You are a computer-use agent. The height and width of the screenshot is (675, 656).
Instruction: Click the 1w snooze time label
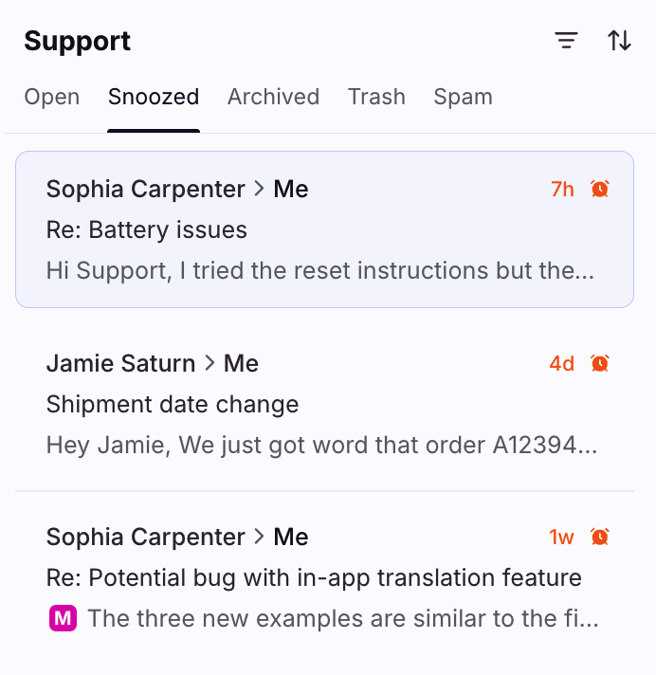pyautogui.click(x=561, y=537)
